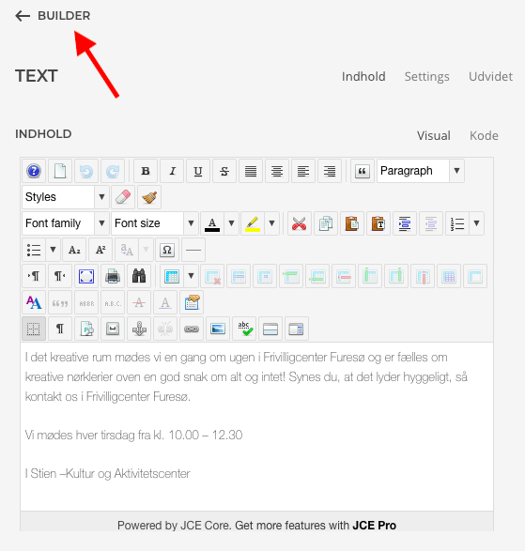Toggle fullscreen editor mode
525x551 pixels.
pos(86,276)
